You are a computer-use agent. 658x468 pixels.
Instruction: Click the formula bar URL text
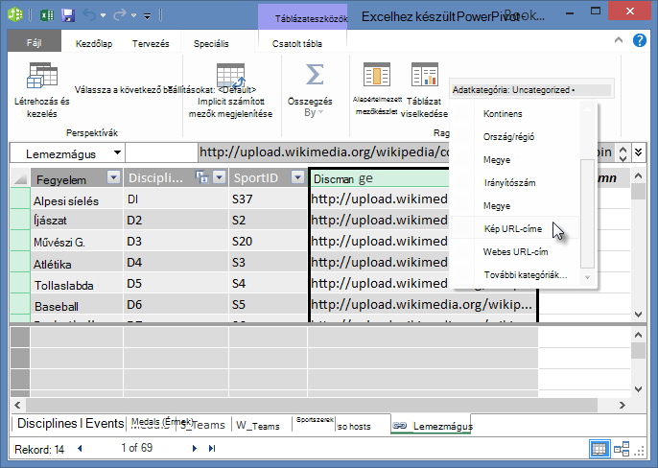coord(324,152)
